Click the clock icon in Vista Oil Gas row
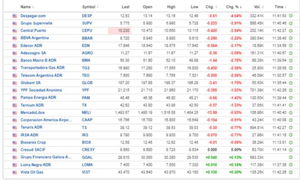The width and height of the screenshot is (300, 180). point(291,172)
